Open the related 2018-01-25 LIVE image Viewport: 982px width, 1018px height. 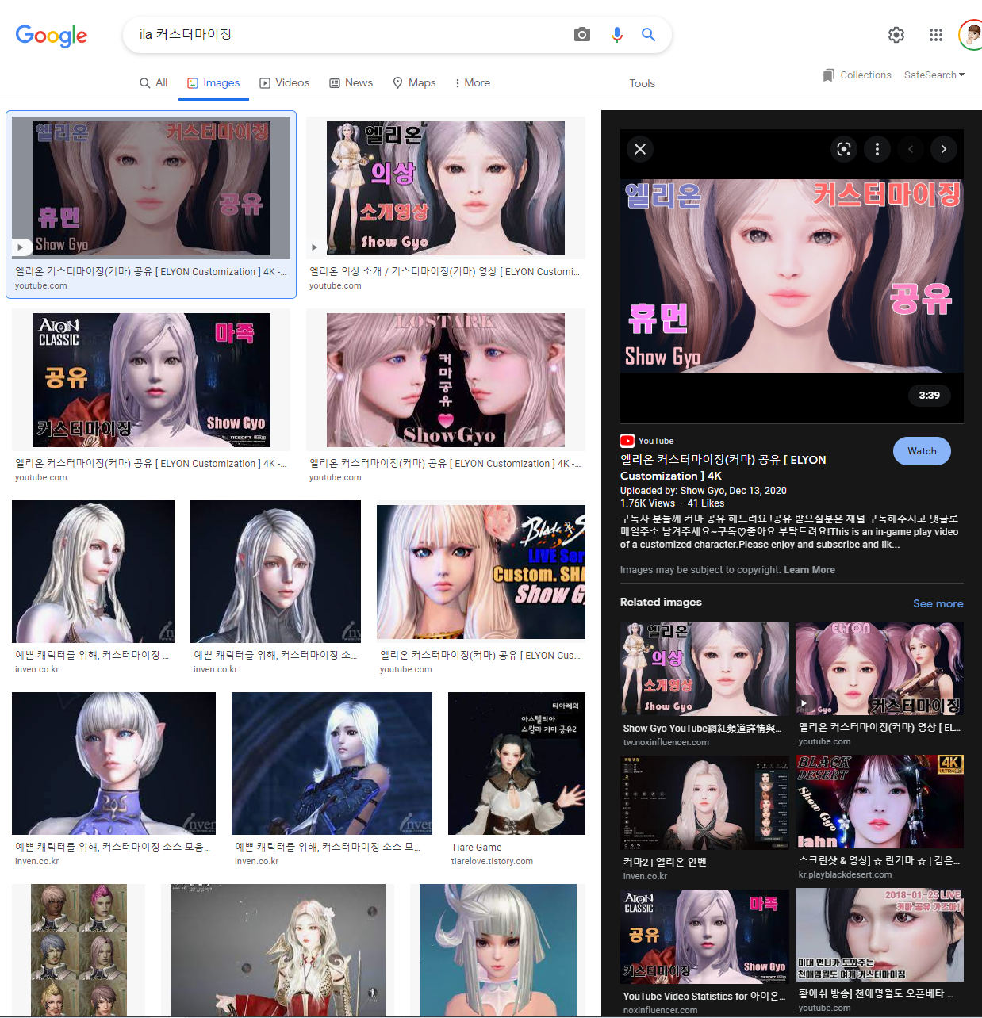coord(880,935)
